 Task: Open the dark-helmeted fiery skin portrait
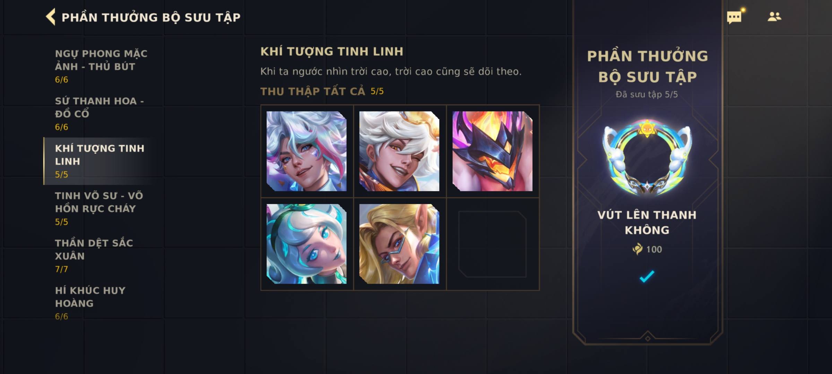click(492, 151)
